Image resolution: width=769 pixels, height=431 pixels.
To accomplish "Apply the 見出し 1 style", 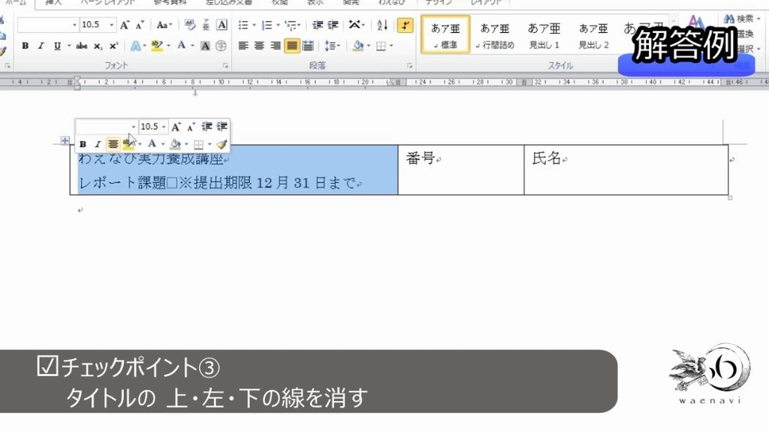I will click(x=544, y=35).
